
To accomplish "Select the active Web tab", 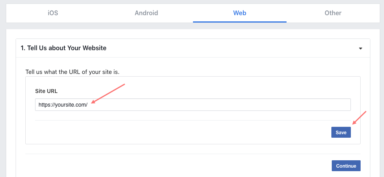I will [x=239, y=13].
